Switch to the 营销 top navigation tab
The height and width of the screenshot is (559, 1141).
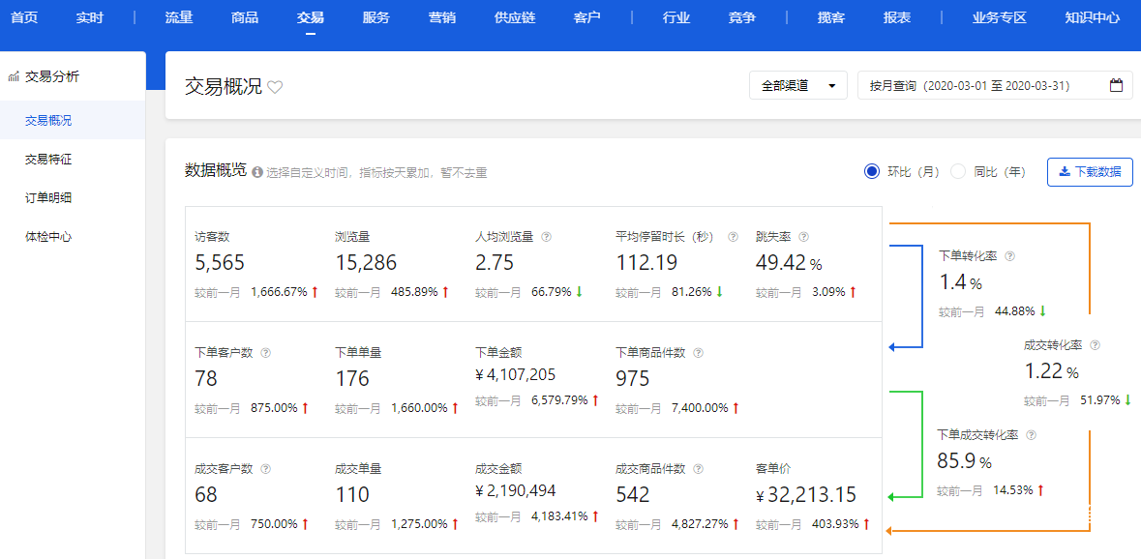click(442, 18)
